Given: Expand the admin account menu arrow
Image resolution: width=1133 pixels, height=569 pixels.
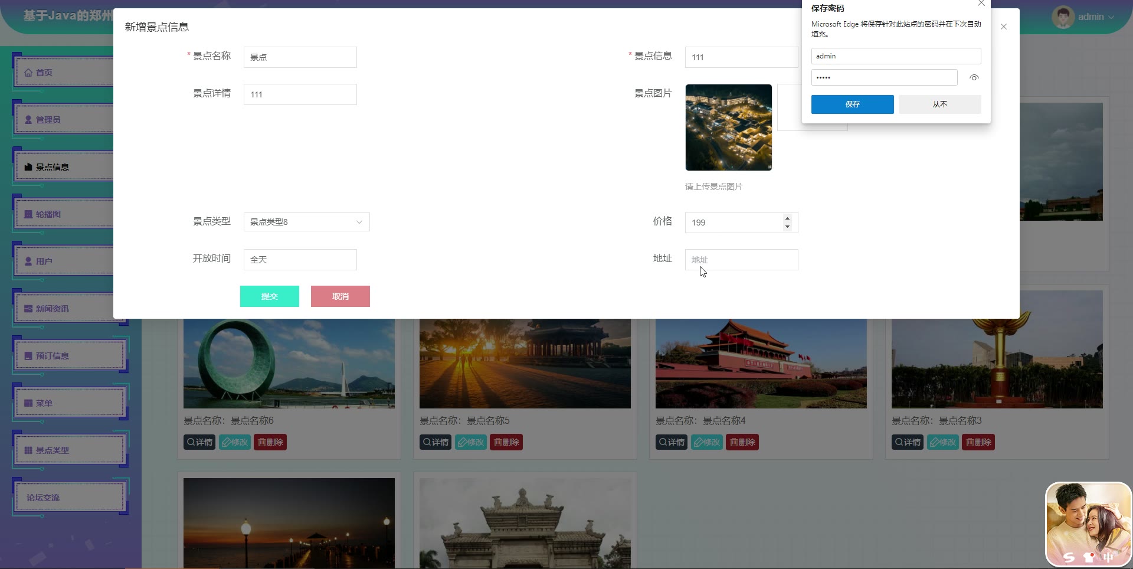Looking at the screenshot, I should tap(1112, 17).
